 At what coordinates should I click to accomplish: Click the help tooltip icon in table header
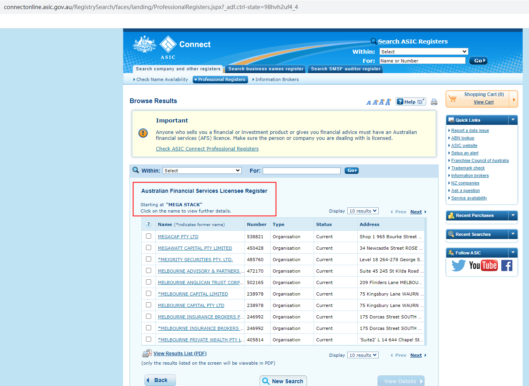tap(148, 224)
